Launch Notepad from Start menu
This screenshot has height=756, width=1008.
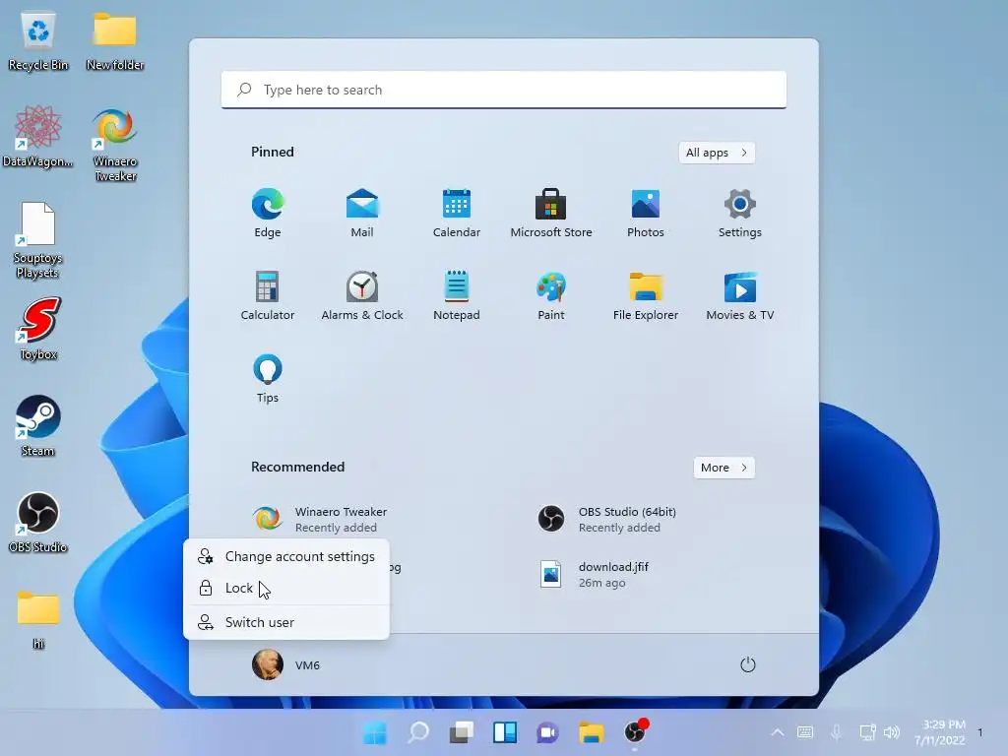457,295
